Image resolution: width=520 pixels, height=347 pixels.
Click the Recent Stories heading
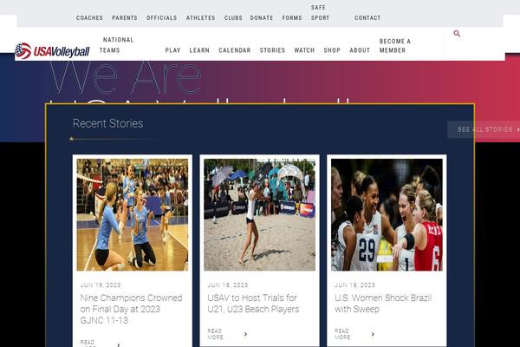[108, 123]
